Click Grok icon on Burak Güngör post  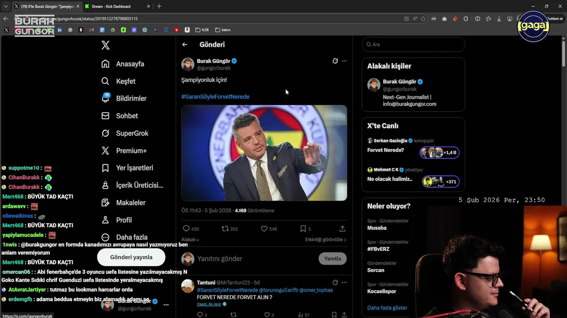335,61
